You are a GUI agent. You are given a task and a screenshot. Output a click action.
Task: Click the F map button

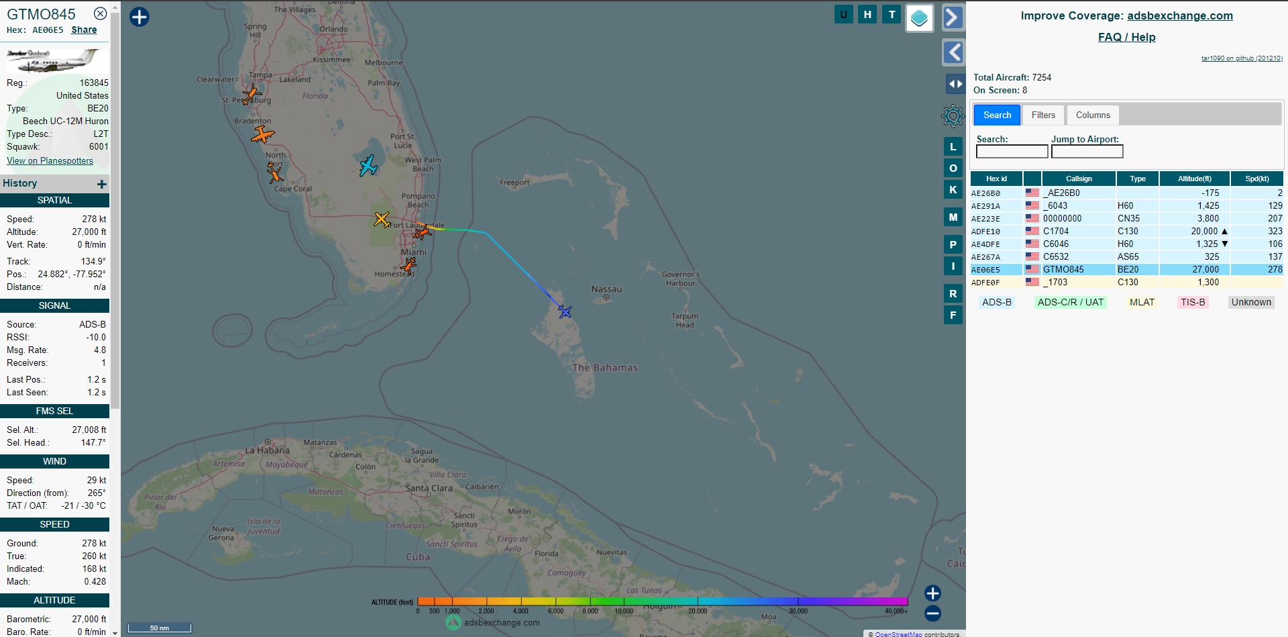[953, 315]
